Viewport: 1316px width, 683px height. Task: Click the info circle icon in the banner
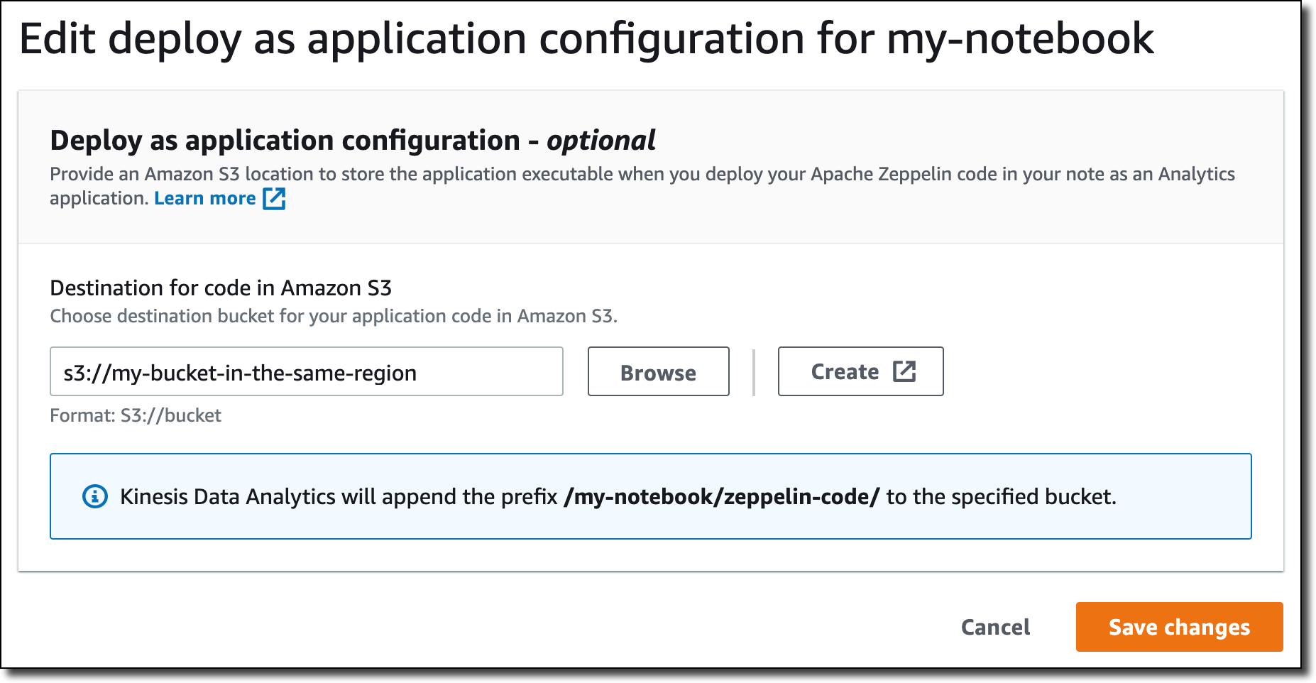point(95,496)
